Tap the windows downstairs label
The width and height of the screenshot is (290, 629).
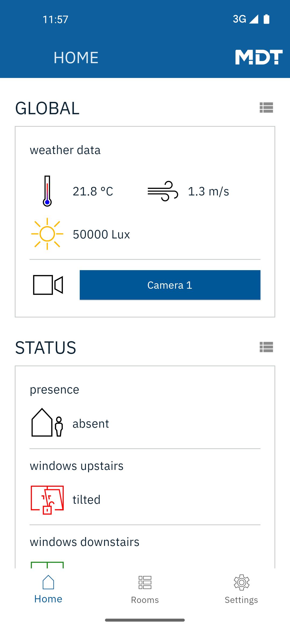[85, 542]
